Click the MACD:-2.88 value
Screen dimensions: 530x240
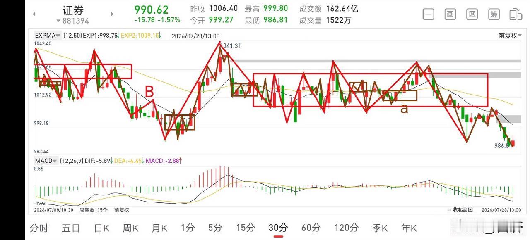pyautogui.click(x=164, y=161)
